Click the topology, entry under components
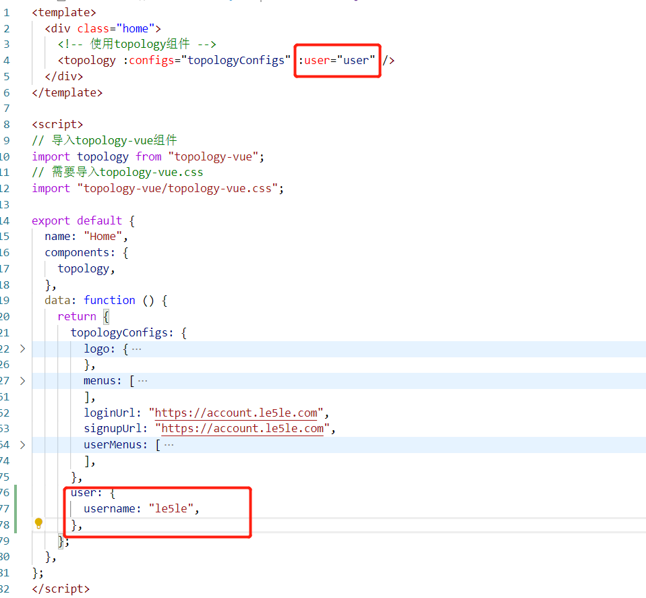The image size is (646, 598). coord(86,268)
